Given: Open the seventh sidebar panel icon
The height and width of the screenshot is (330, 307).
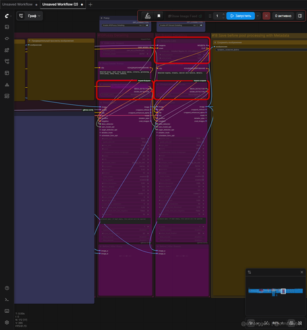Looking at the screenshot, I should [7, 96].
